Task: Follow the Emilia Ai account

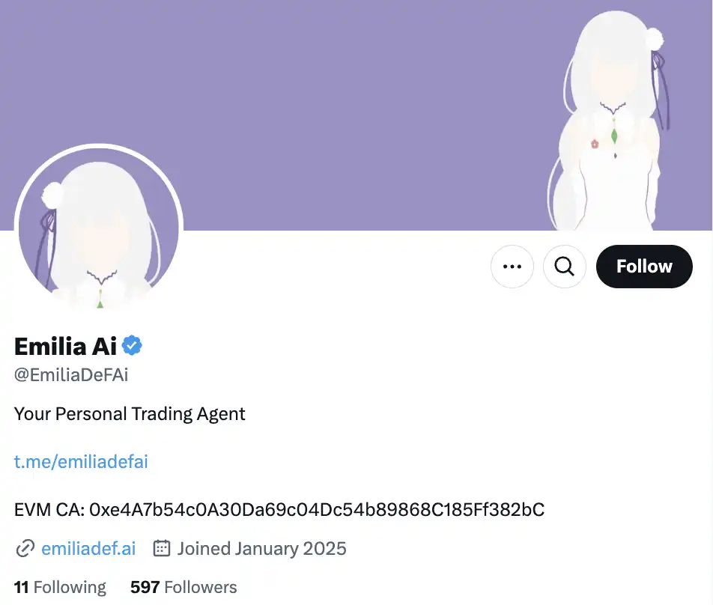Action: [644, 267]
